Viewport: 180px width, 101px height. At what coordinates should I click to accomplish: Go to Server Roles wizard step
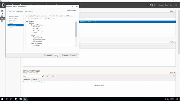click(12, 21)
